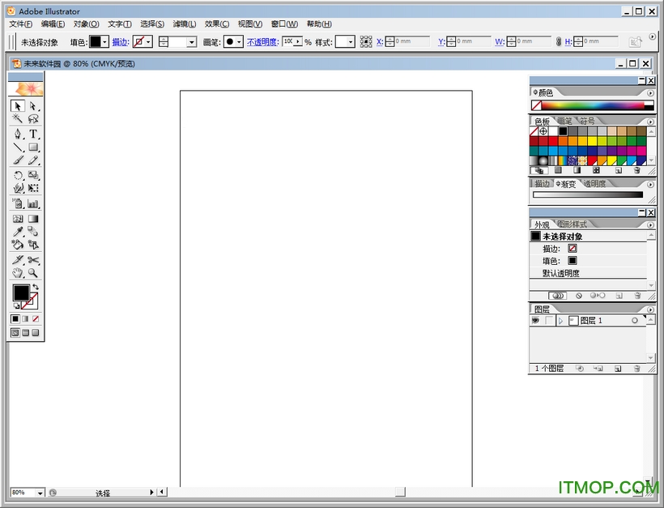This screenshot has height=508, width=664.
Task: Select the Live Paint Bucket tool
Action: coord(17,245)
